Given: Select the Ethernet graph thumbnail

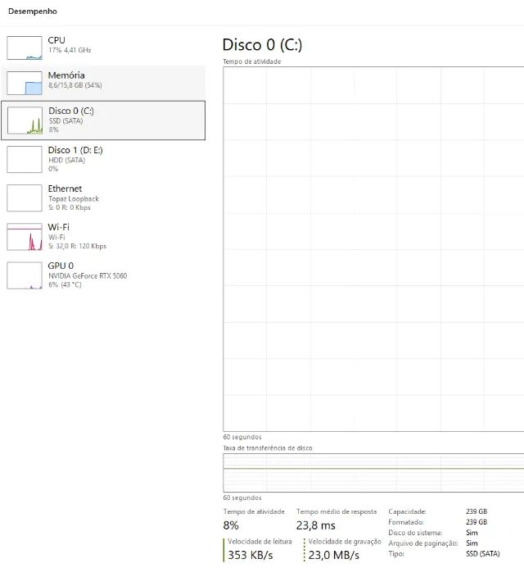Looking at the screenshot, I should pos(25,198).
